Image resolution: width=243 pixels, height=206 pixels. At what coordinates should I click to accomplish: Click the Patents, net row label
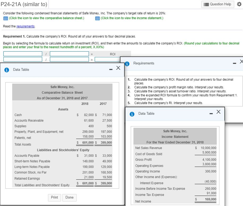pyautogui.click(x=23, y=138)
